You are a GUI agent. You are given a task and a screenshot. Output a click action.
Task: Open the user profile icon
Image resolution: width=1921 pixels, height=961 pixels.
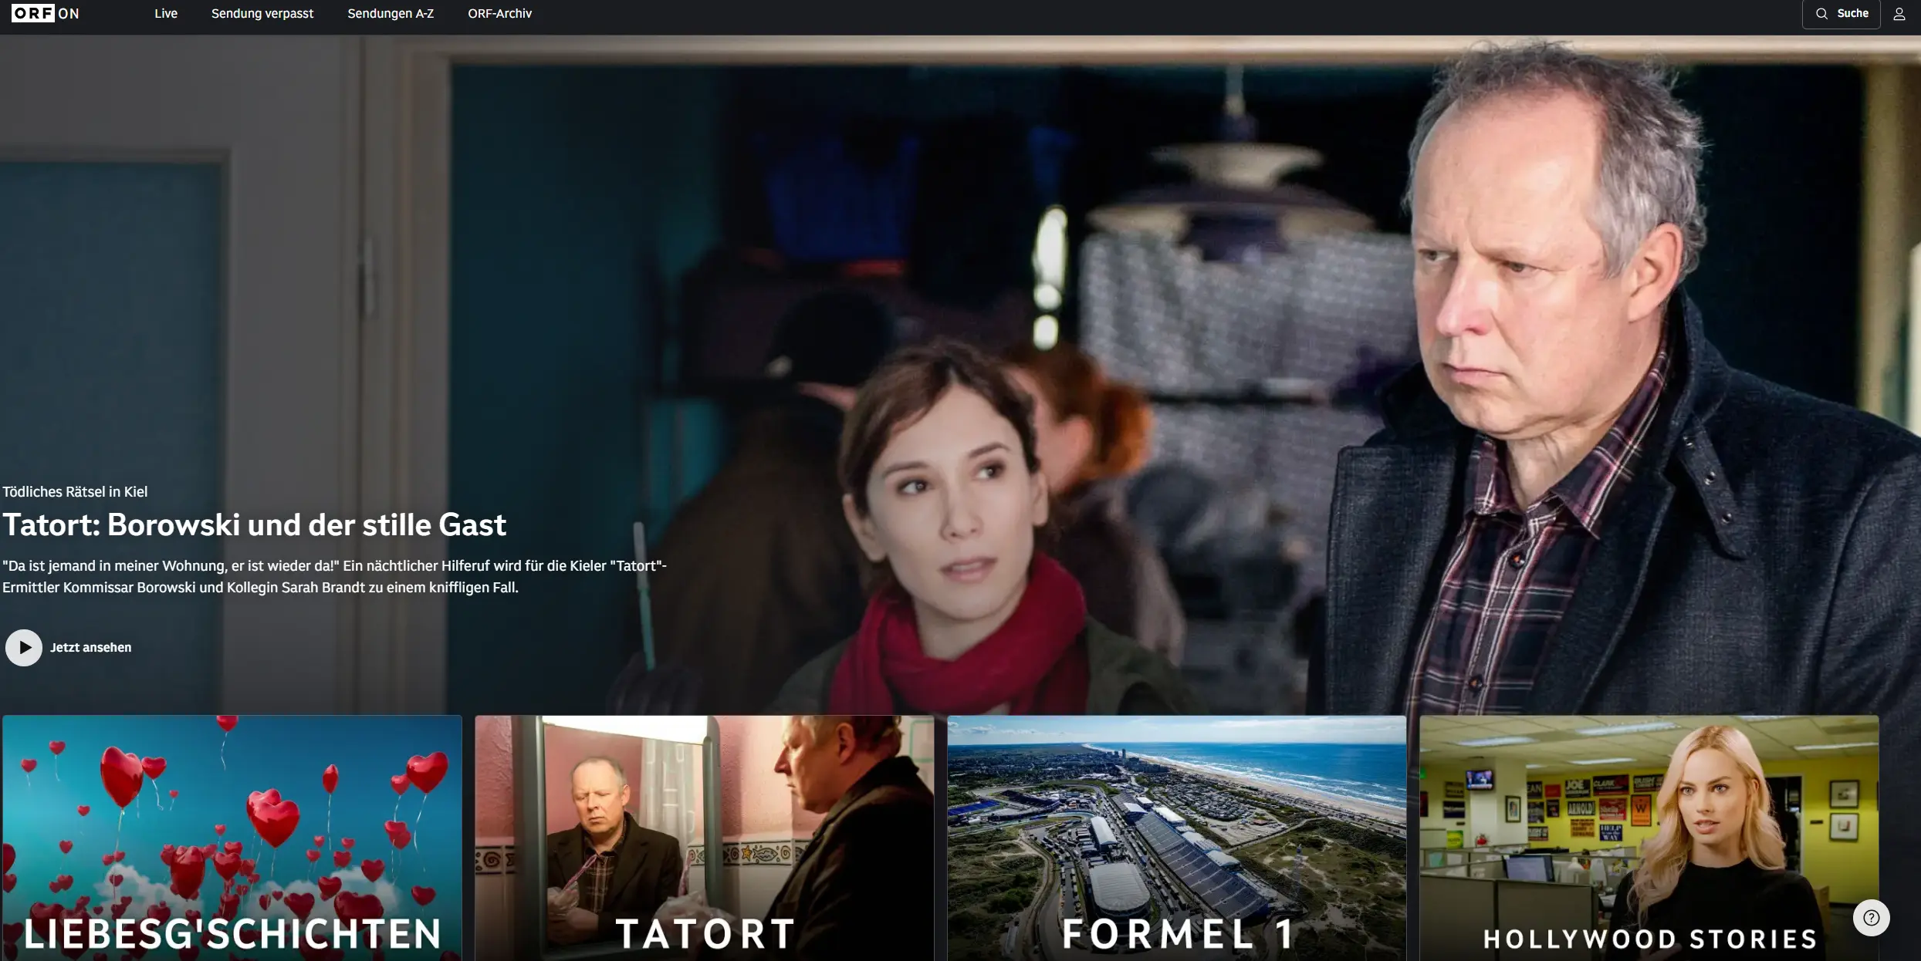point(1899,14)
